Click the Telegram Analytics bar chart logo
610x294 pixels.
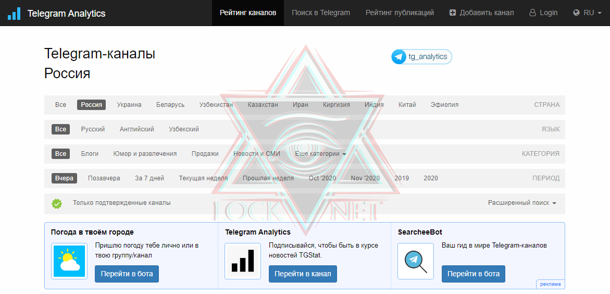tap(15, 13)
